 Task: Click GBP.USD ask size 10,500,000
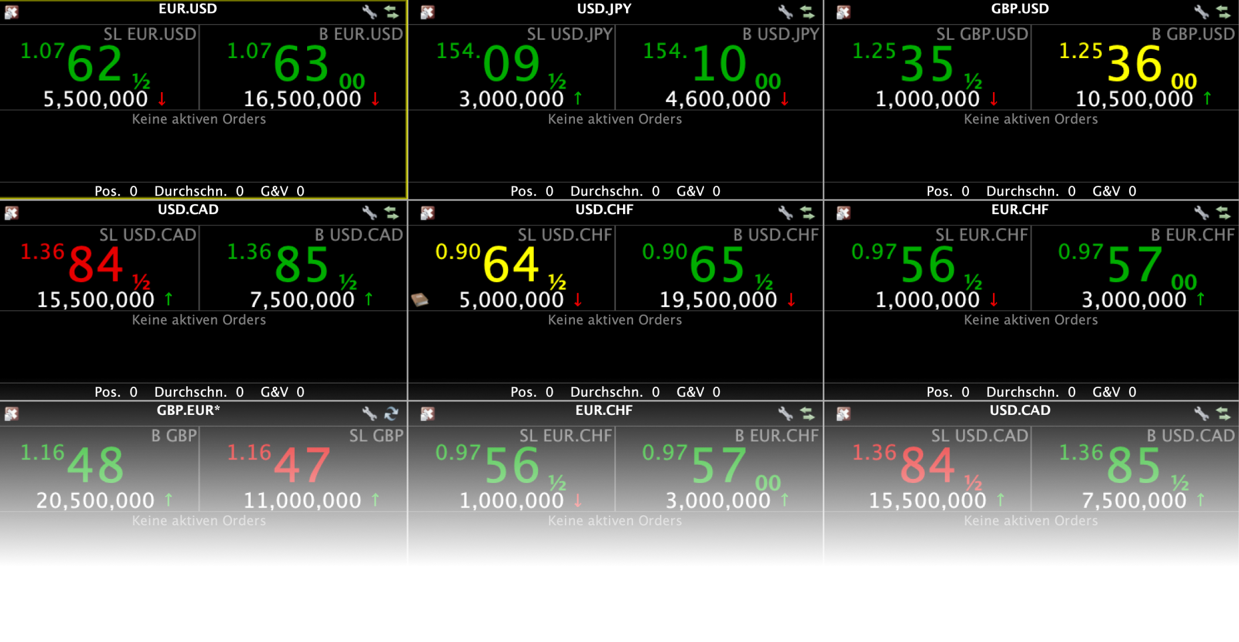(1134, 99)
